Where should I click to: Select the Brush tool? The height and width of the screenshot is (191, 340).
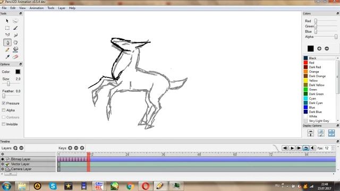[15, 28]
